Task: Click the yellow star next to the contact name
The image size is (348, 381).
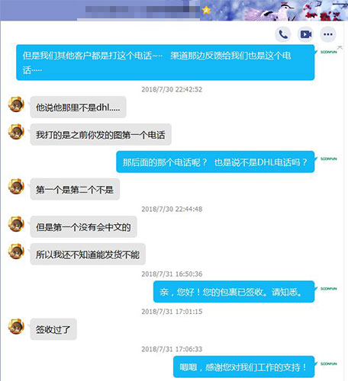Action: tap(206, 10)
